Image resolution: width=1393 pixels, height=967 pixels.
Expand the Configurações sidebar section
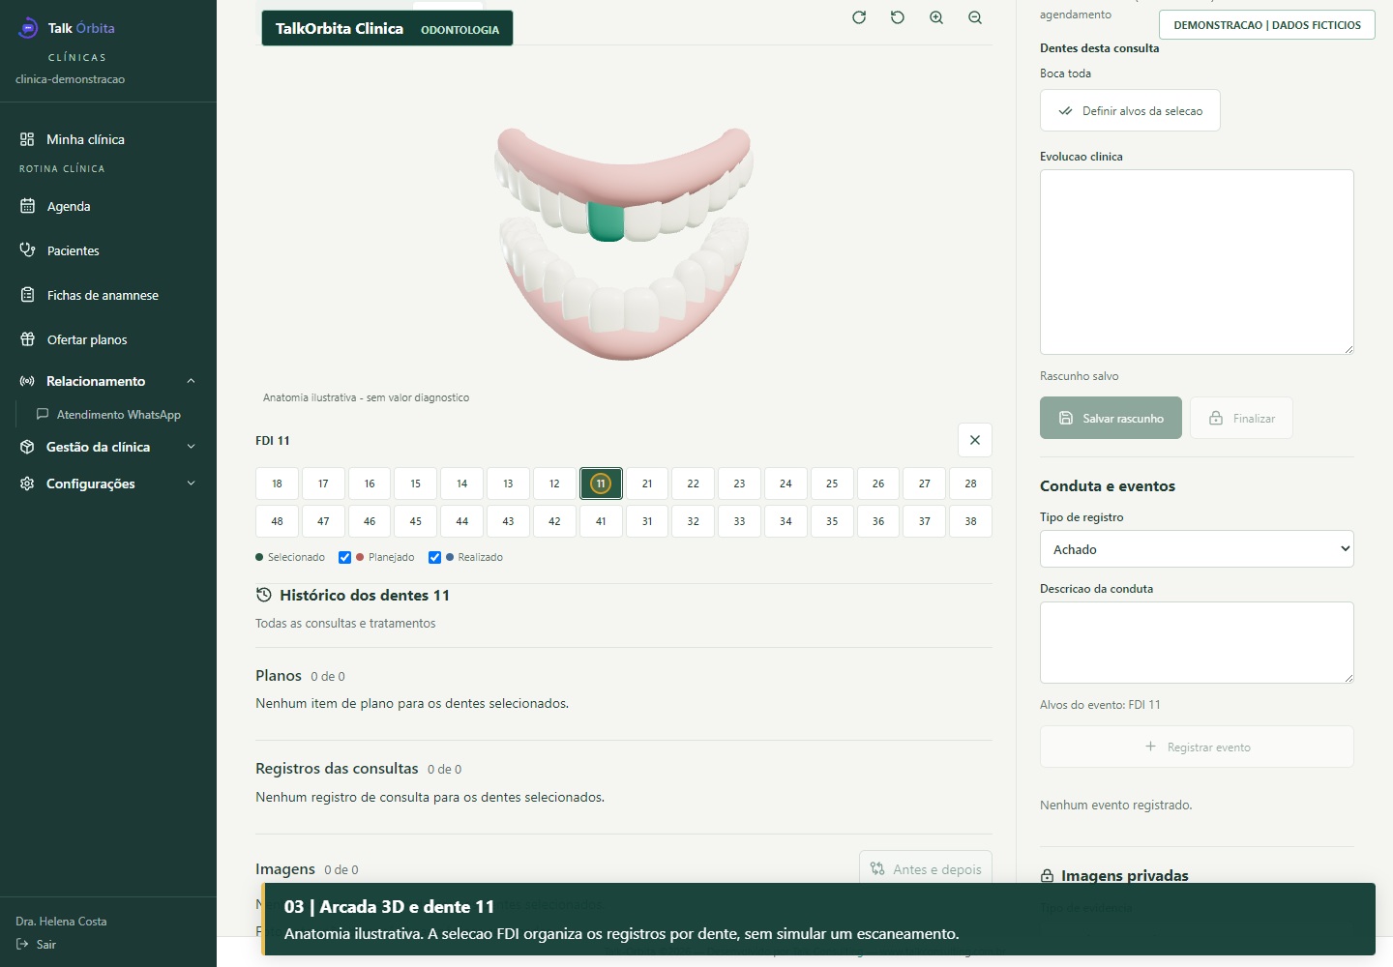point(108,483)
